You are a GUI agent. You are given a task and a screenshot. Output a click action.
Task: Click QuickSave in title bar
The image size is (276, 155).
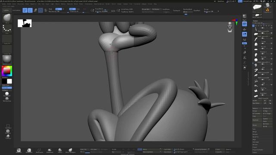tap(221, 1)
